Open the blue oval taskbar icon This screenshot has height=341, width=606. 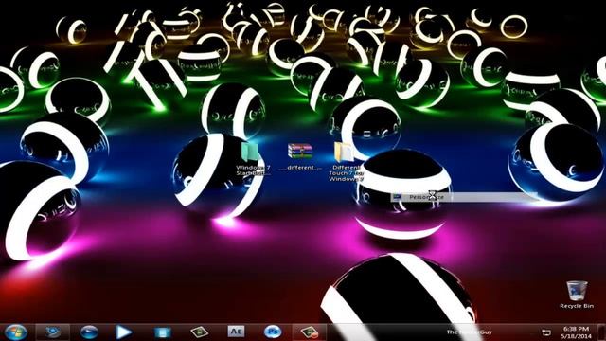tap(89, 332)
